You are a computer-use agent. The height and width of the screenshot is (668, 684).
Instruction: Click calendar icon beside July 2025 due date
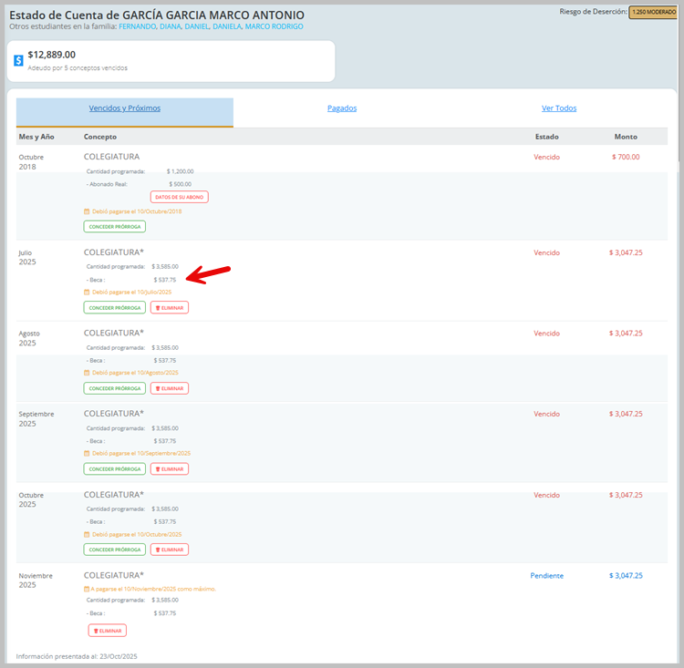(87, 293)
